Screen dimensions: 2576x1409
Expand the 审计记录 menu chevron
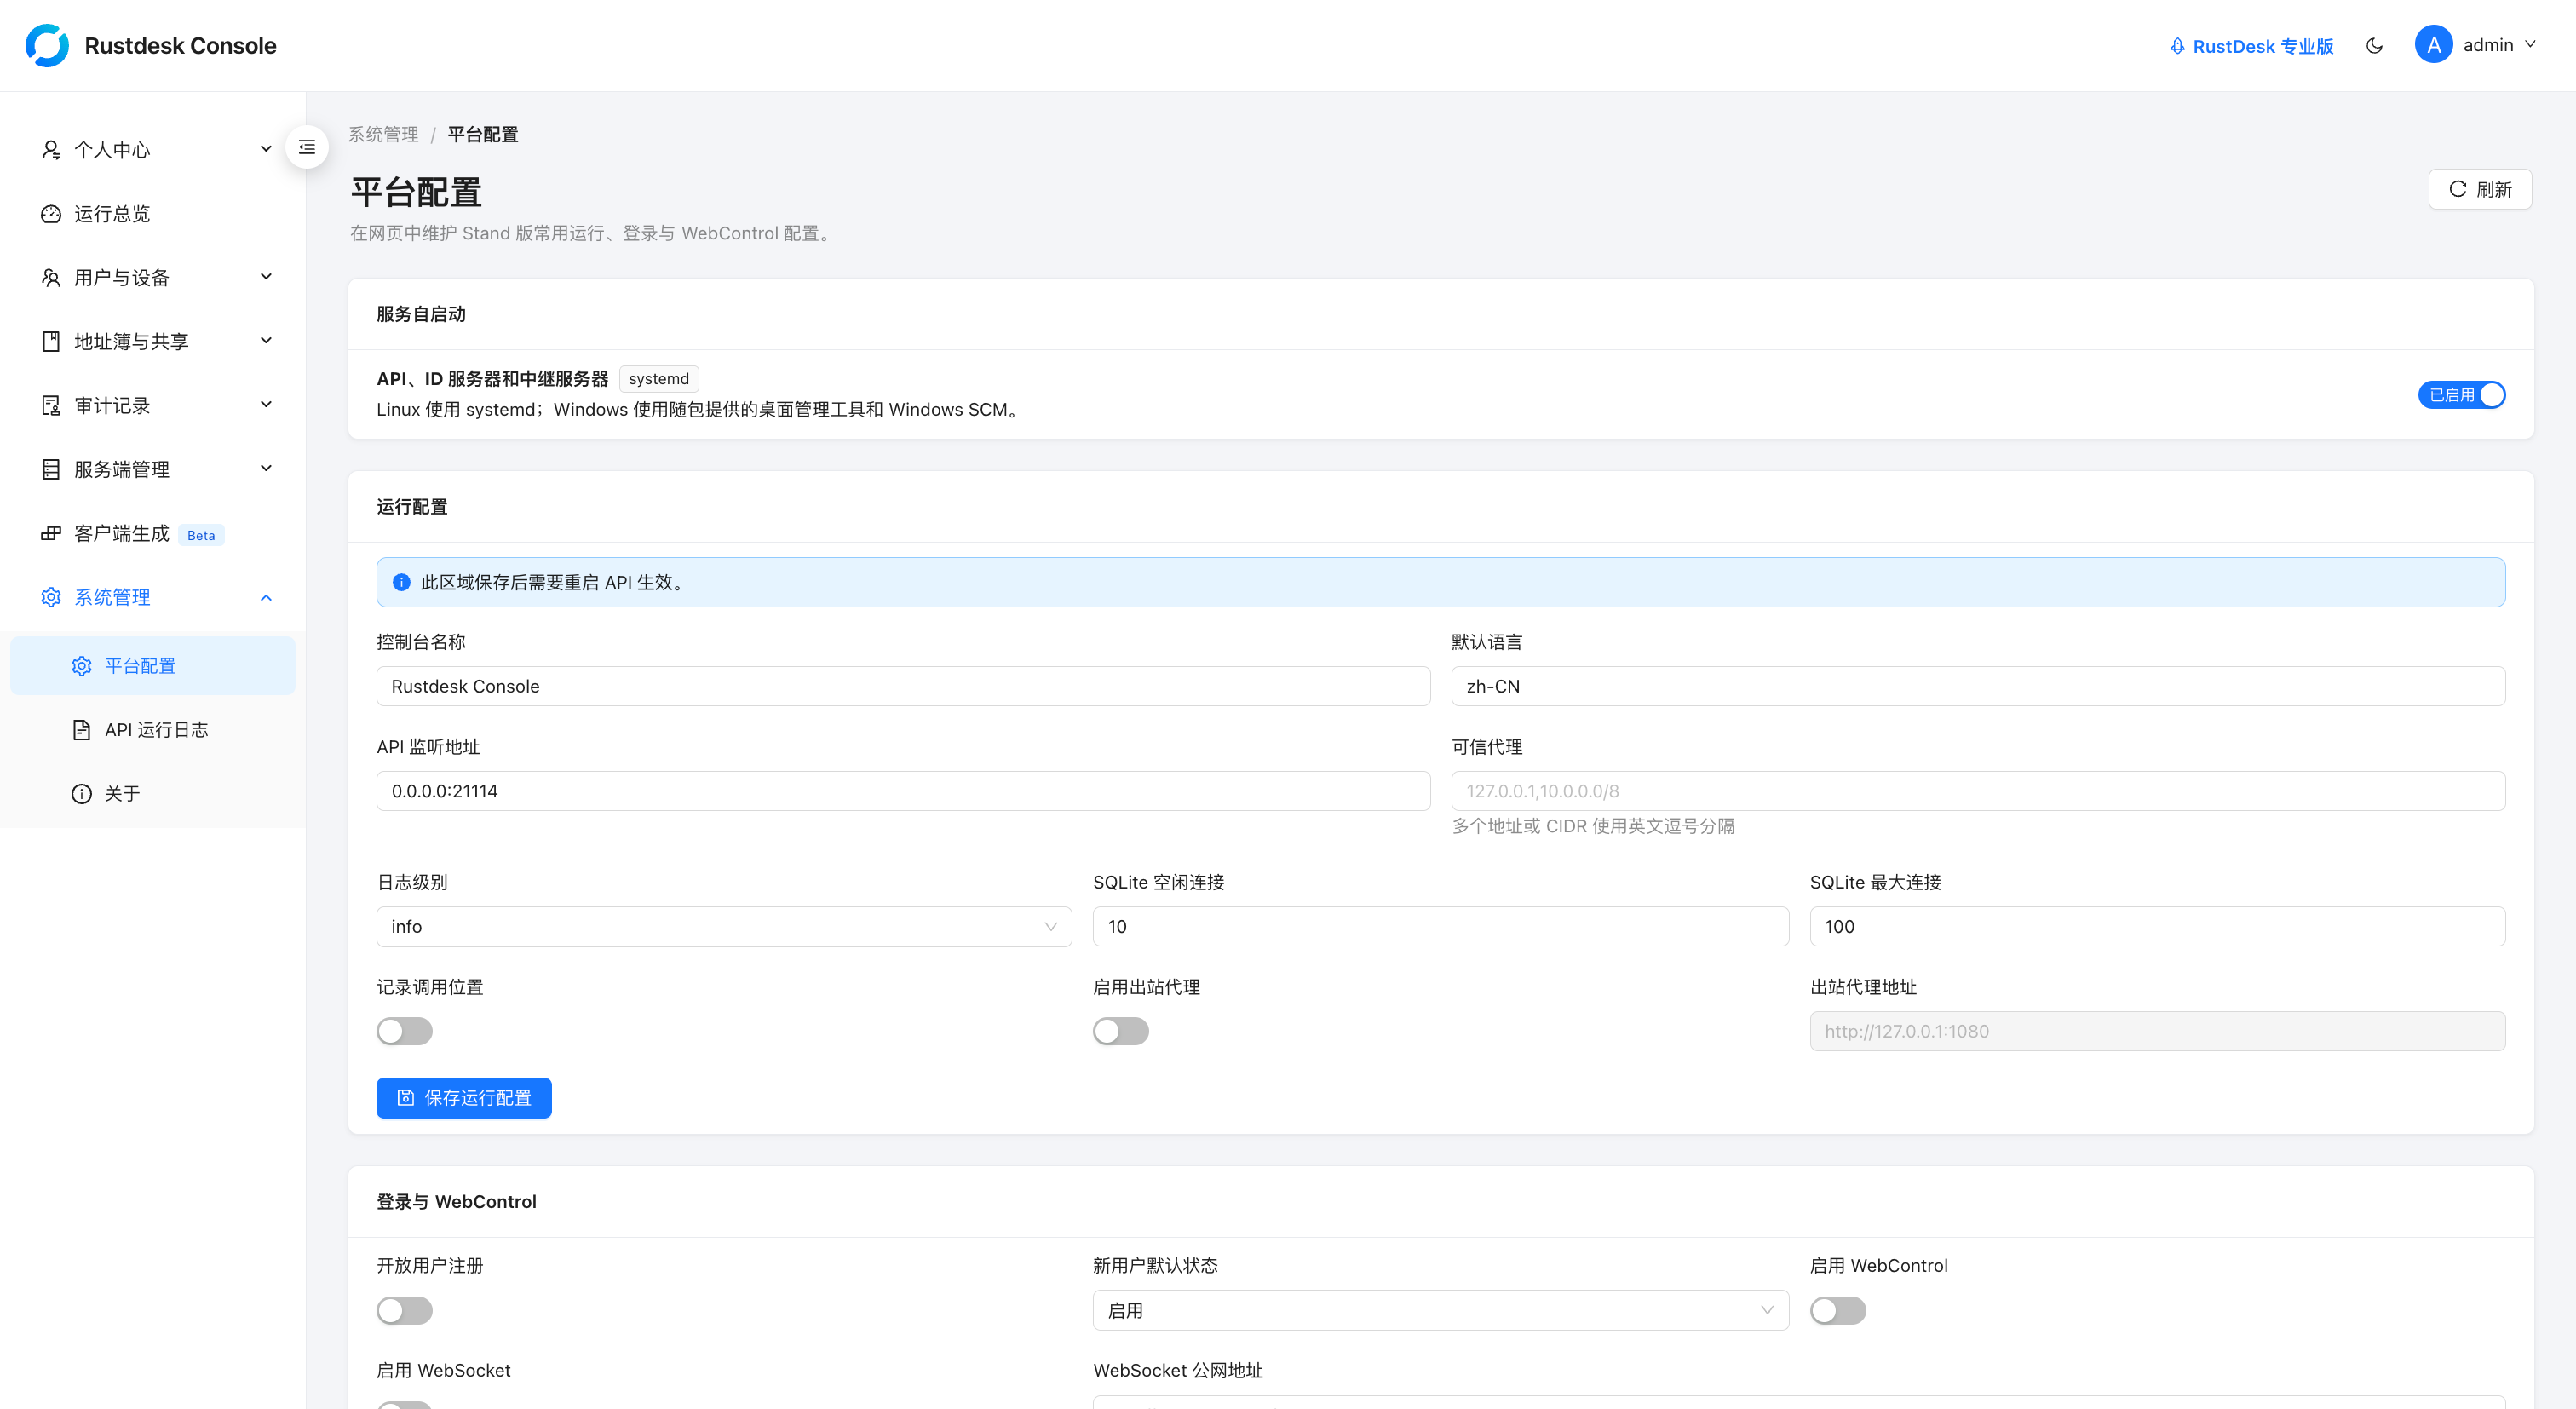point(266,405)
